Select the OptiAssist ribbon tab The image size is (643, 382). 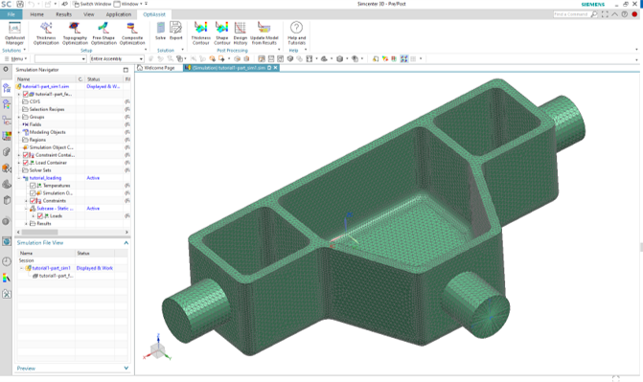[x=154, y=14]
